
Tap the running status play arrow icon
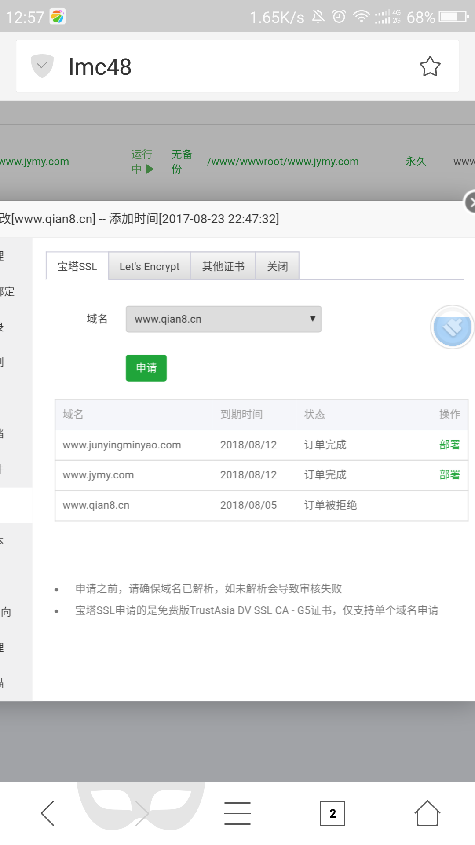[x=150, y=169]
